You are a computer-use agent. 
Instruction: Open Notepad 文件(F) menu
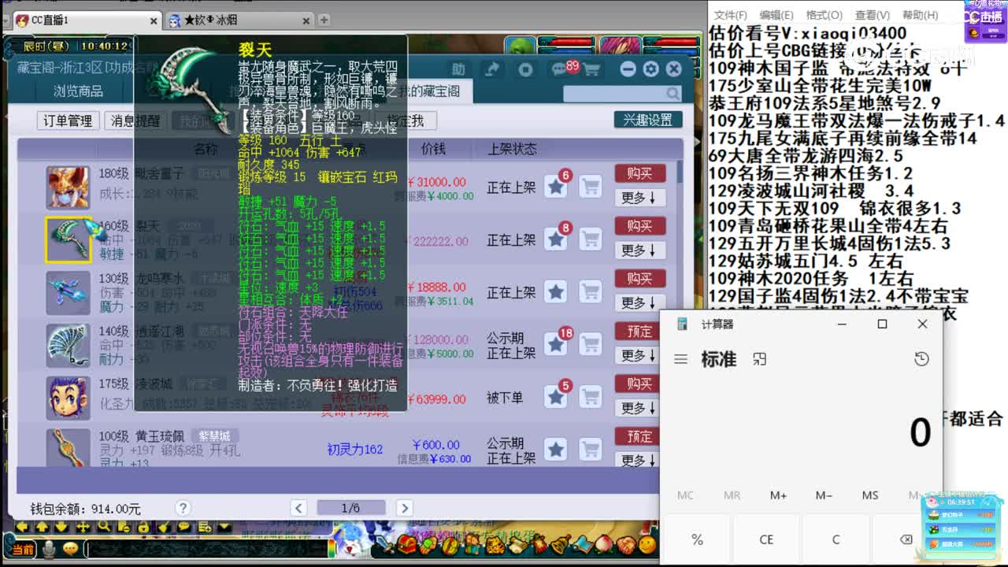(x=730, y=15)
